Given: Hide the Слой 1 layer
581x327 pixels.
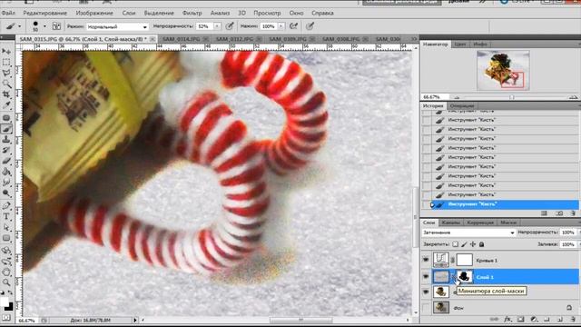Looking at the screenshot, I should pyautogui.click(x=426, y=276).
